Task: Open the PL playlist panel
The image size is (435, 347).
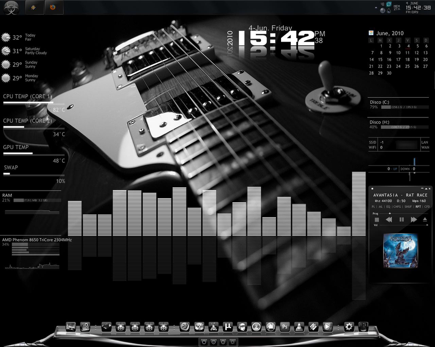Action: [374, 207]
